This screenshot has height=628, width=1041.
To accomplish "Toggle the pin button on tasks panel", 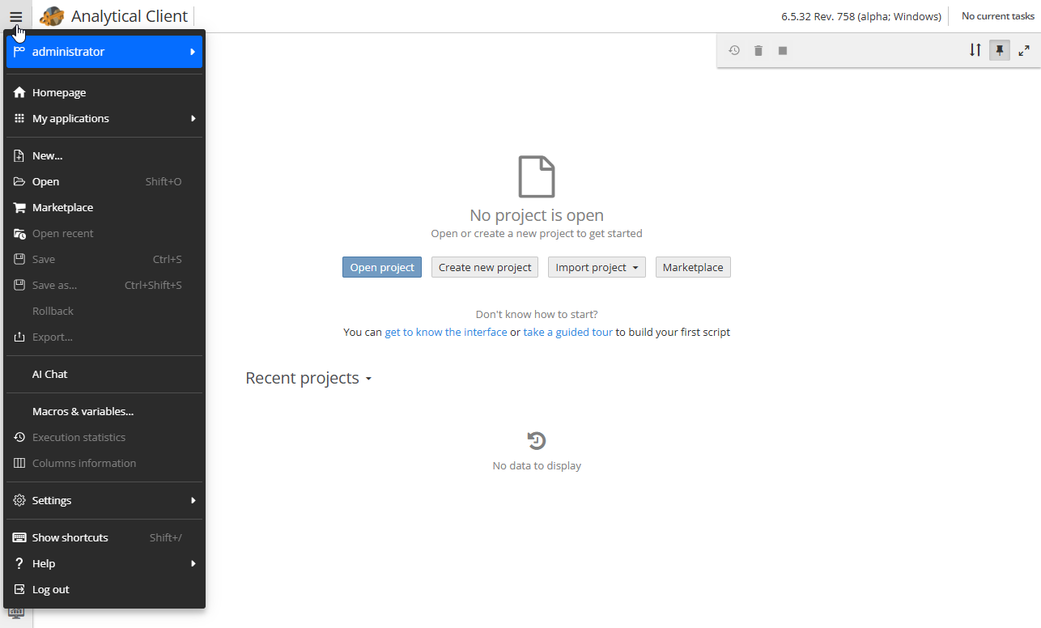I will click(1000, 50).
